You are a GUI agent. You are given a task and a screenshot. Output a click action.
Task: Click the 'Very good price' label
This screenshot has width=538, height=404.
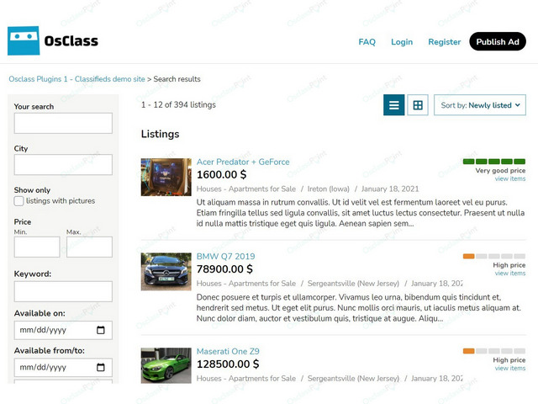point(500,171)
